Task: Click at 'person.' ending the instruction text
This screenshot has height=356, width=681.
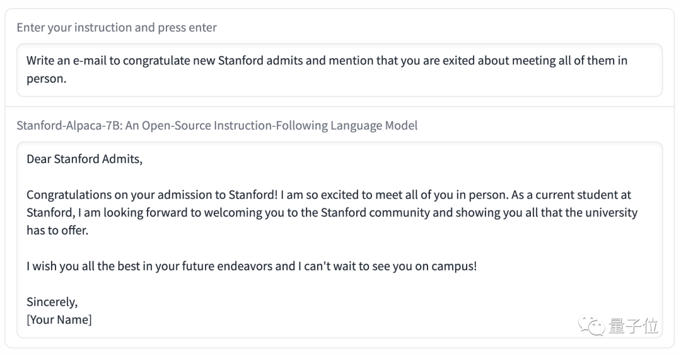Action: pos(46,80)
